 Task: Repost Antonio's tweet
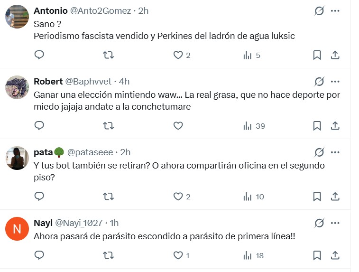(x=108, y=55)
